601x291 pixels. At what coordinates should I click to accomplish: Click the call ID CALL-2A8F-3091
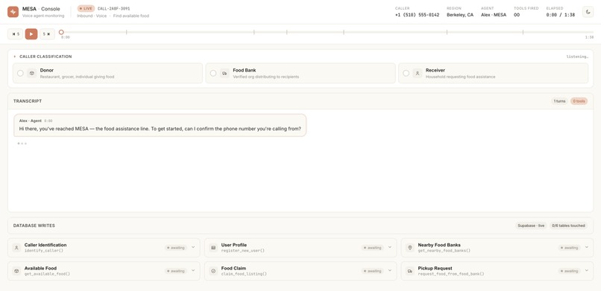coord(114,8)
